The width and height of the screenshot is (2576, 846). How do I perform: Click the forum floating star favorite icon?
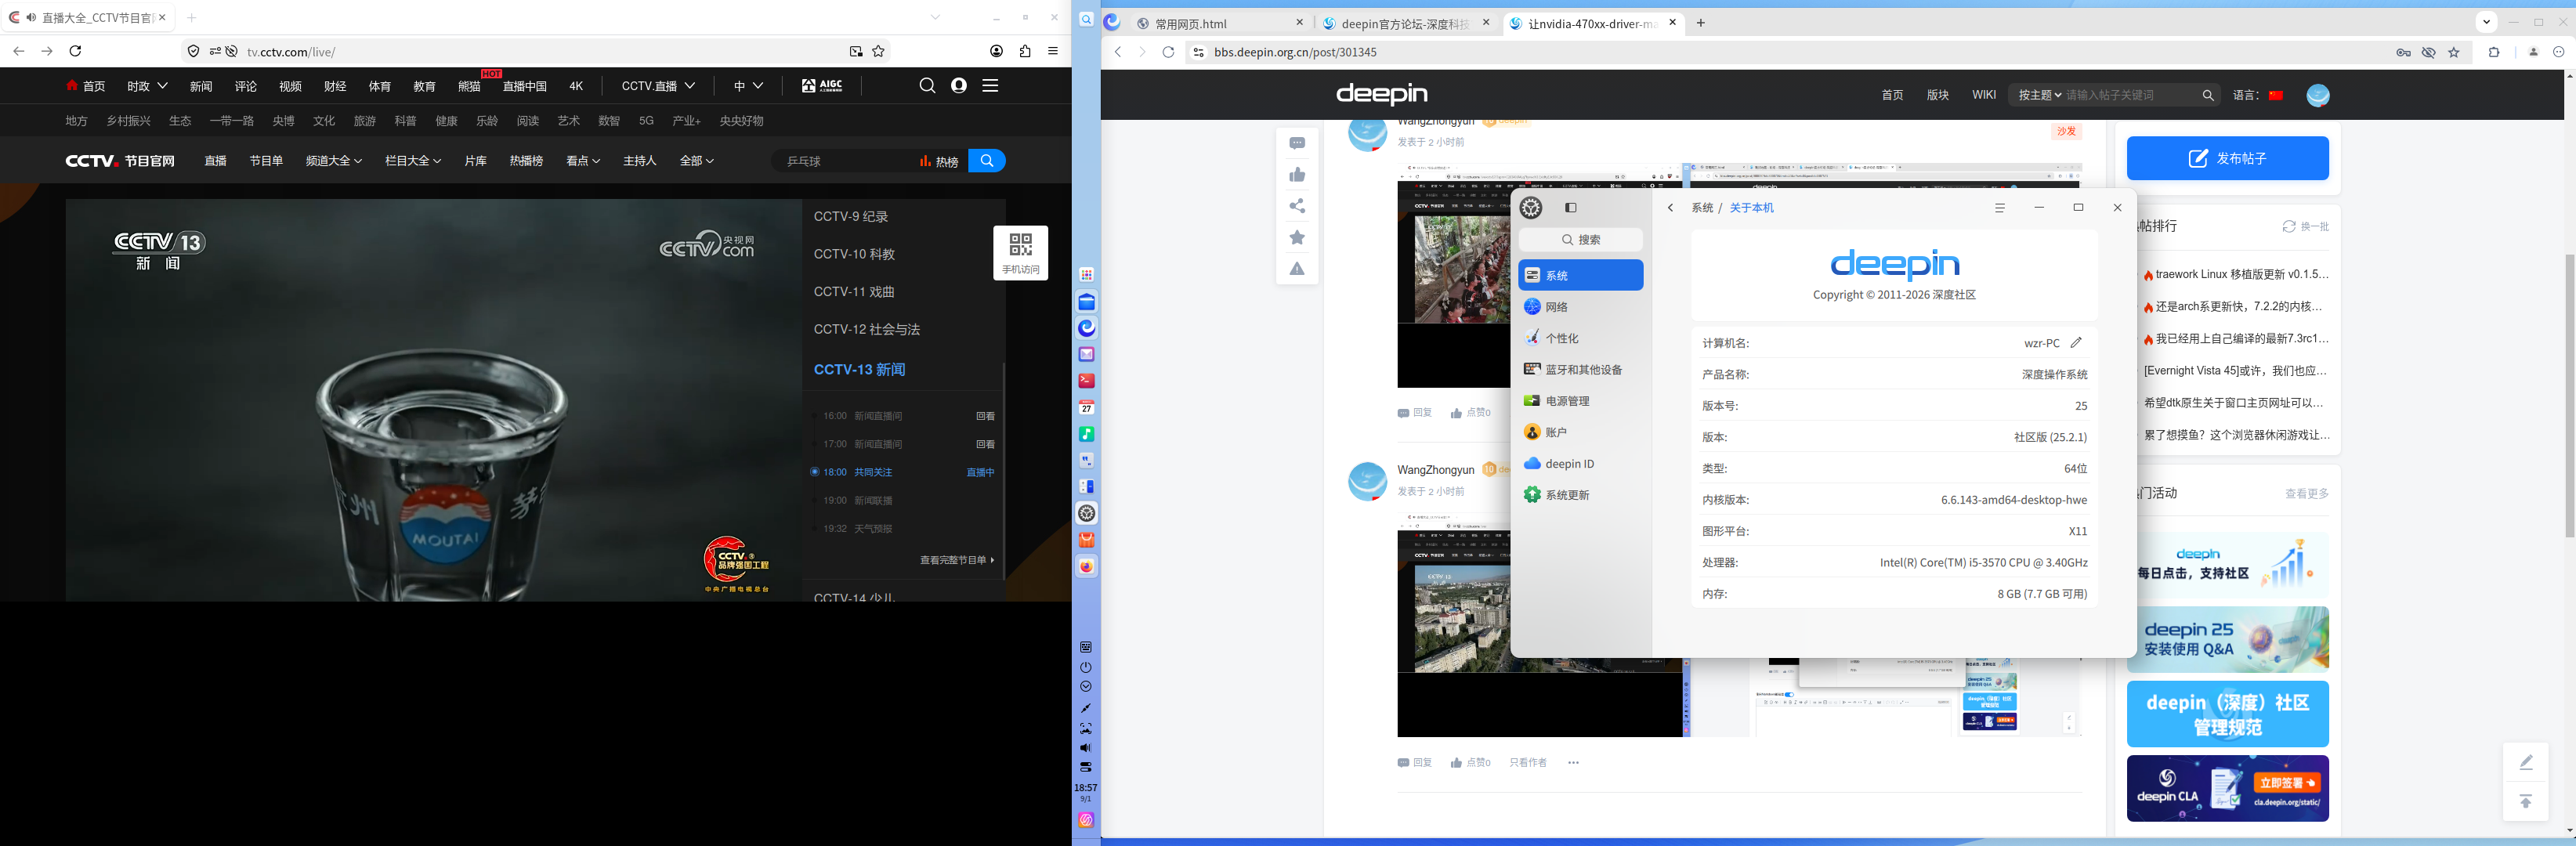[x=1297, y=237]
